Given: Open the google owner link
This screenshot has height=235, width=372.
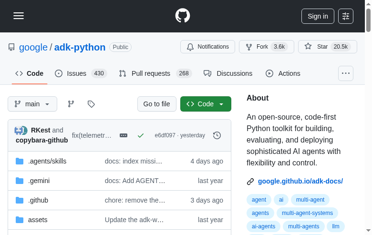Looking at the screenshot, I should 33,47.
